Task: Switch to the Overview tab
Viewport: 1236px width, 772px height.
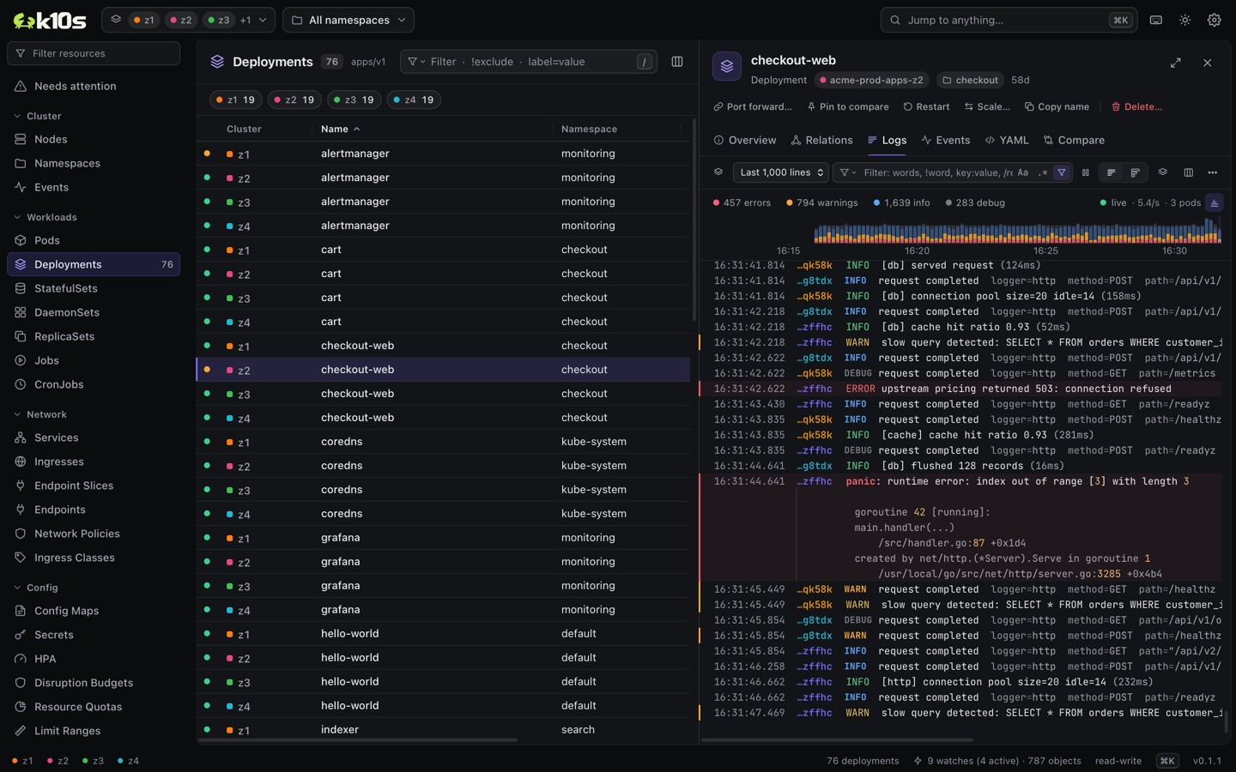Action: pyautogui.click(x=745, y=140)
